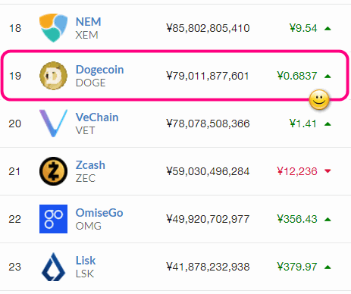
Task: Click the OmiseGo blue square icon
Action: tap(53, 219)
